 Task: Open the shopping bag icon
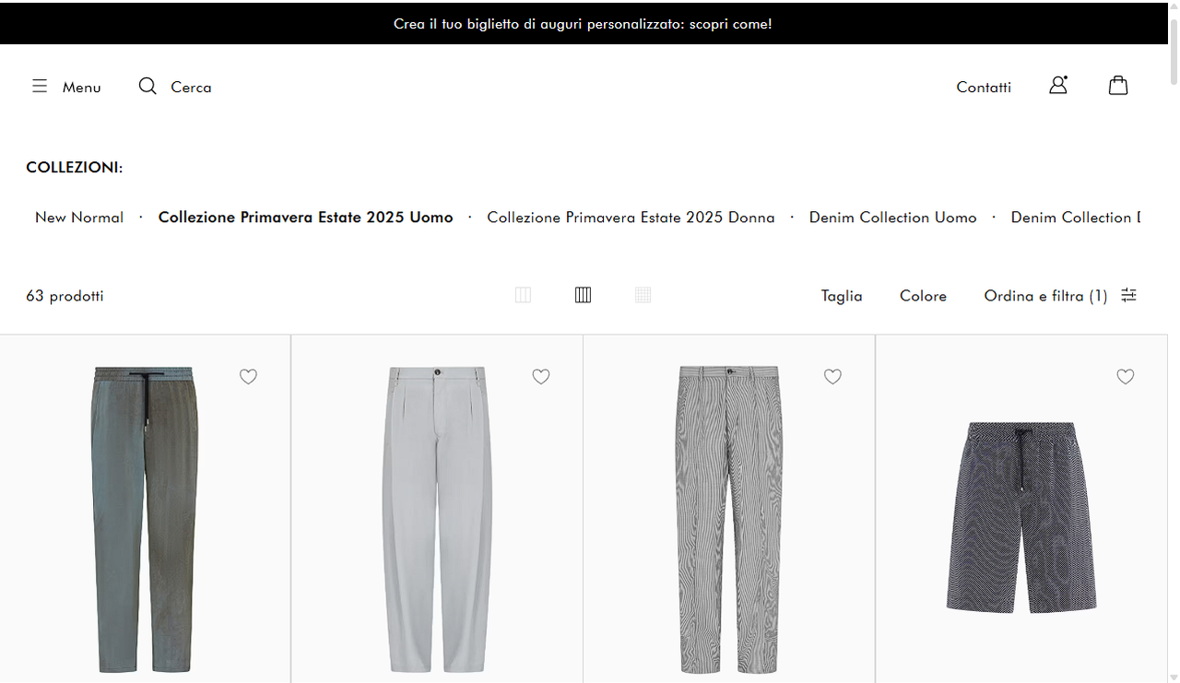coord(1118,85)
